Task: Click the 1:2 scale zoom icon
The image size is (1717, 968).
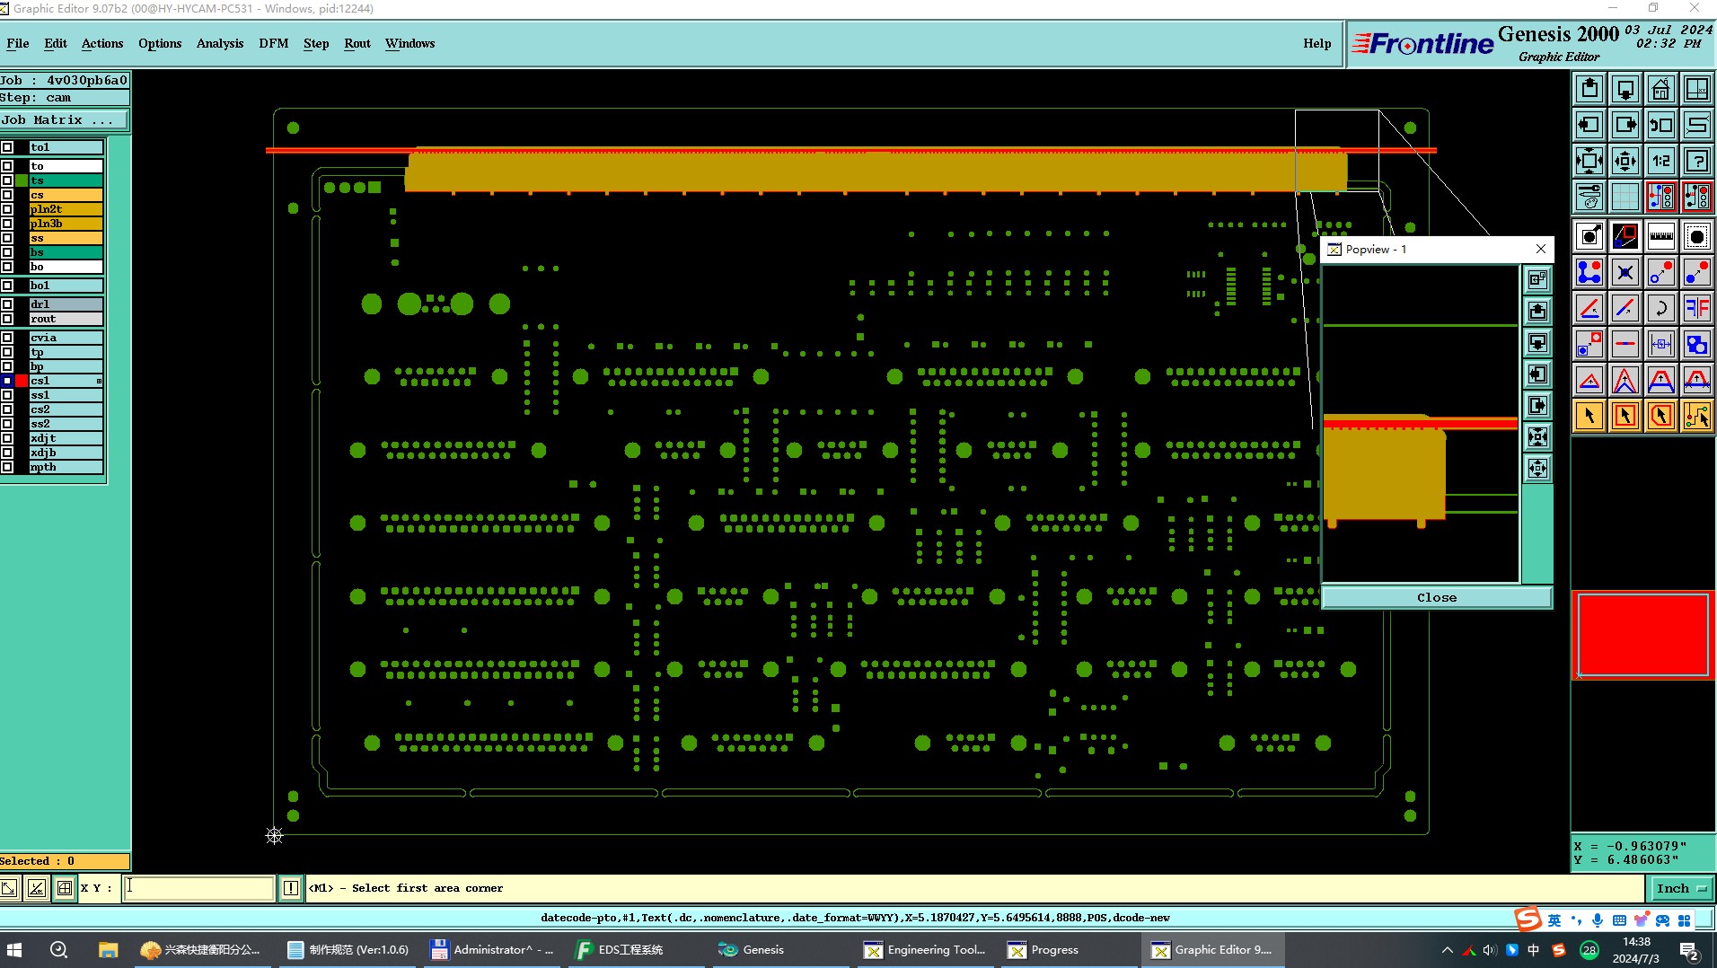Action: click(1661, 161)
